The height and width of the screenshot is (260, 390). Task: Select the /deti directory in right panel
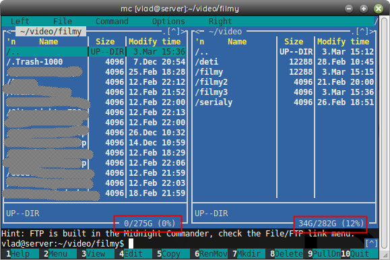pyautogui.click(x=284, y=62)
